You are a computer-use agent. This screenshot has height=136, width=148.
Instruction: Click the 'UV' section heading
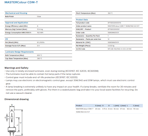(7, 39)
